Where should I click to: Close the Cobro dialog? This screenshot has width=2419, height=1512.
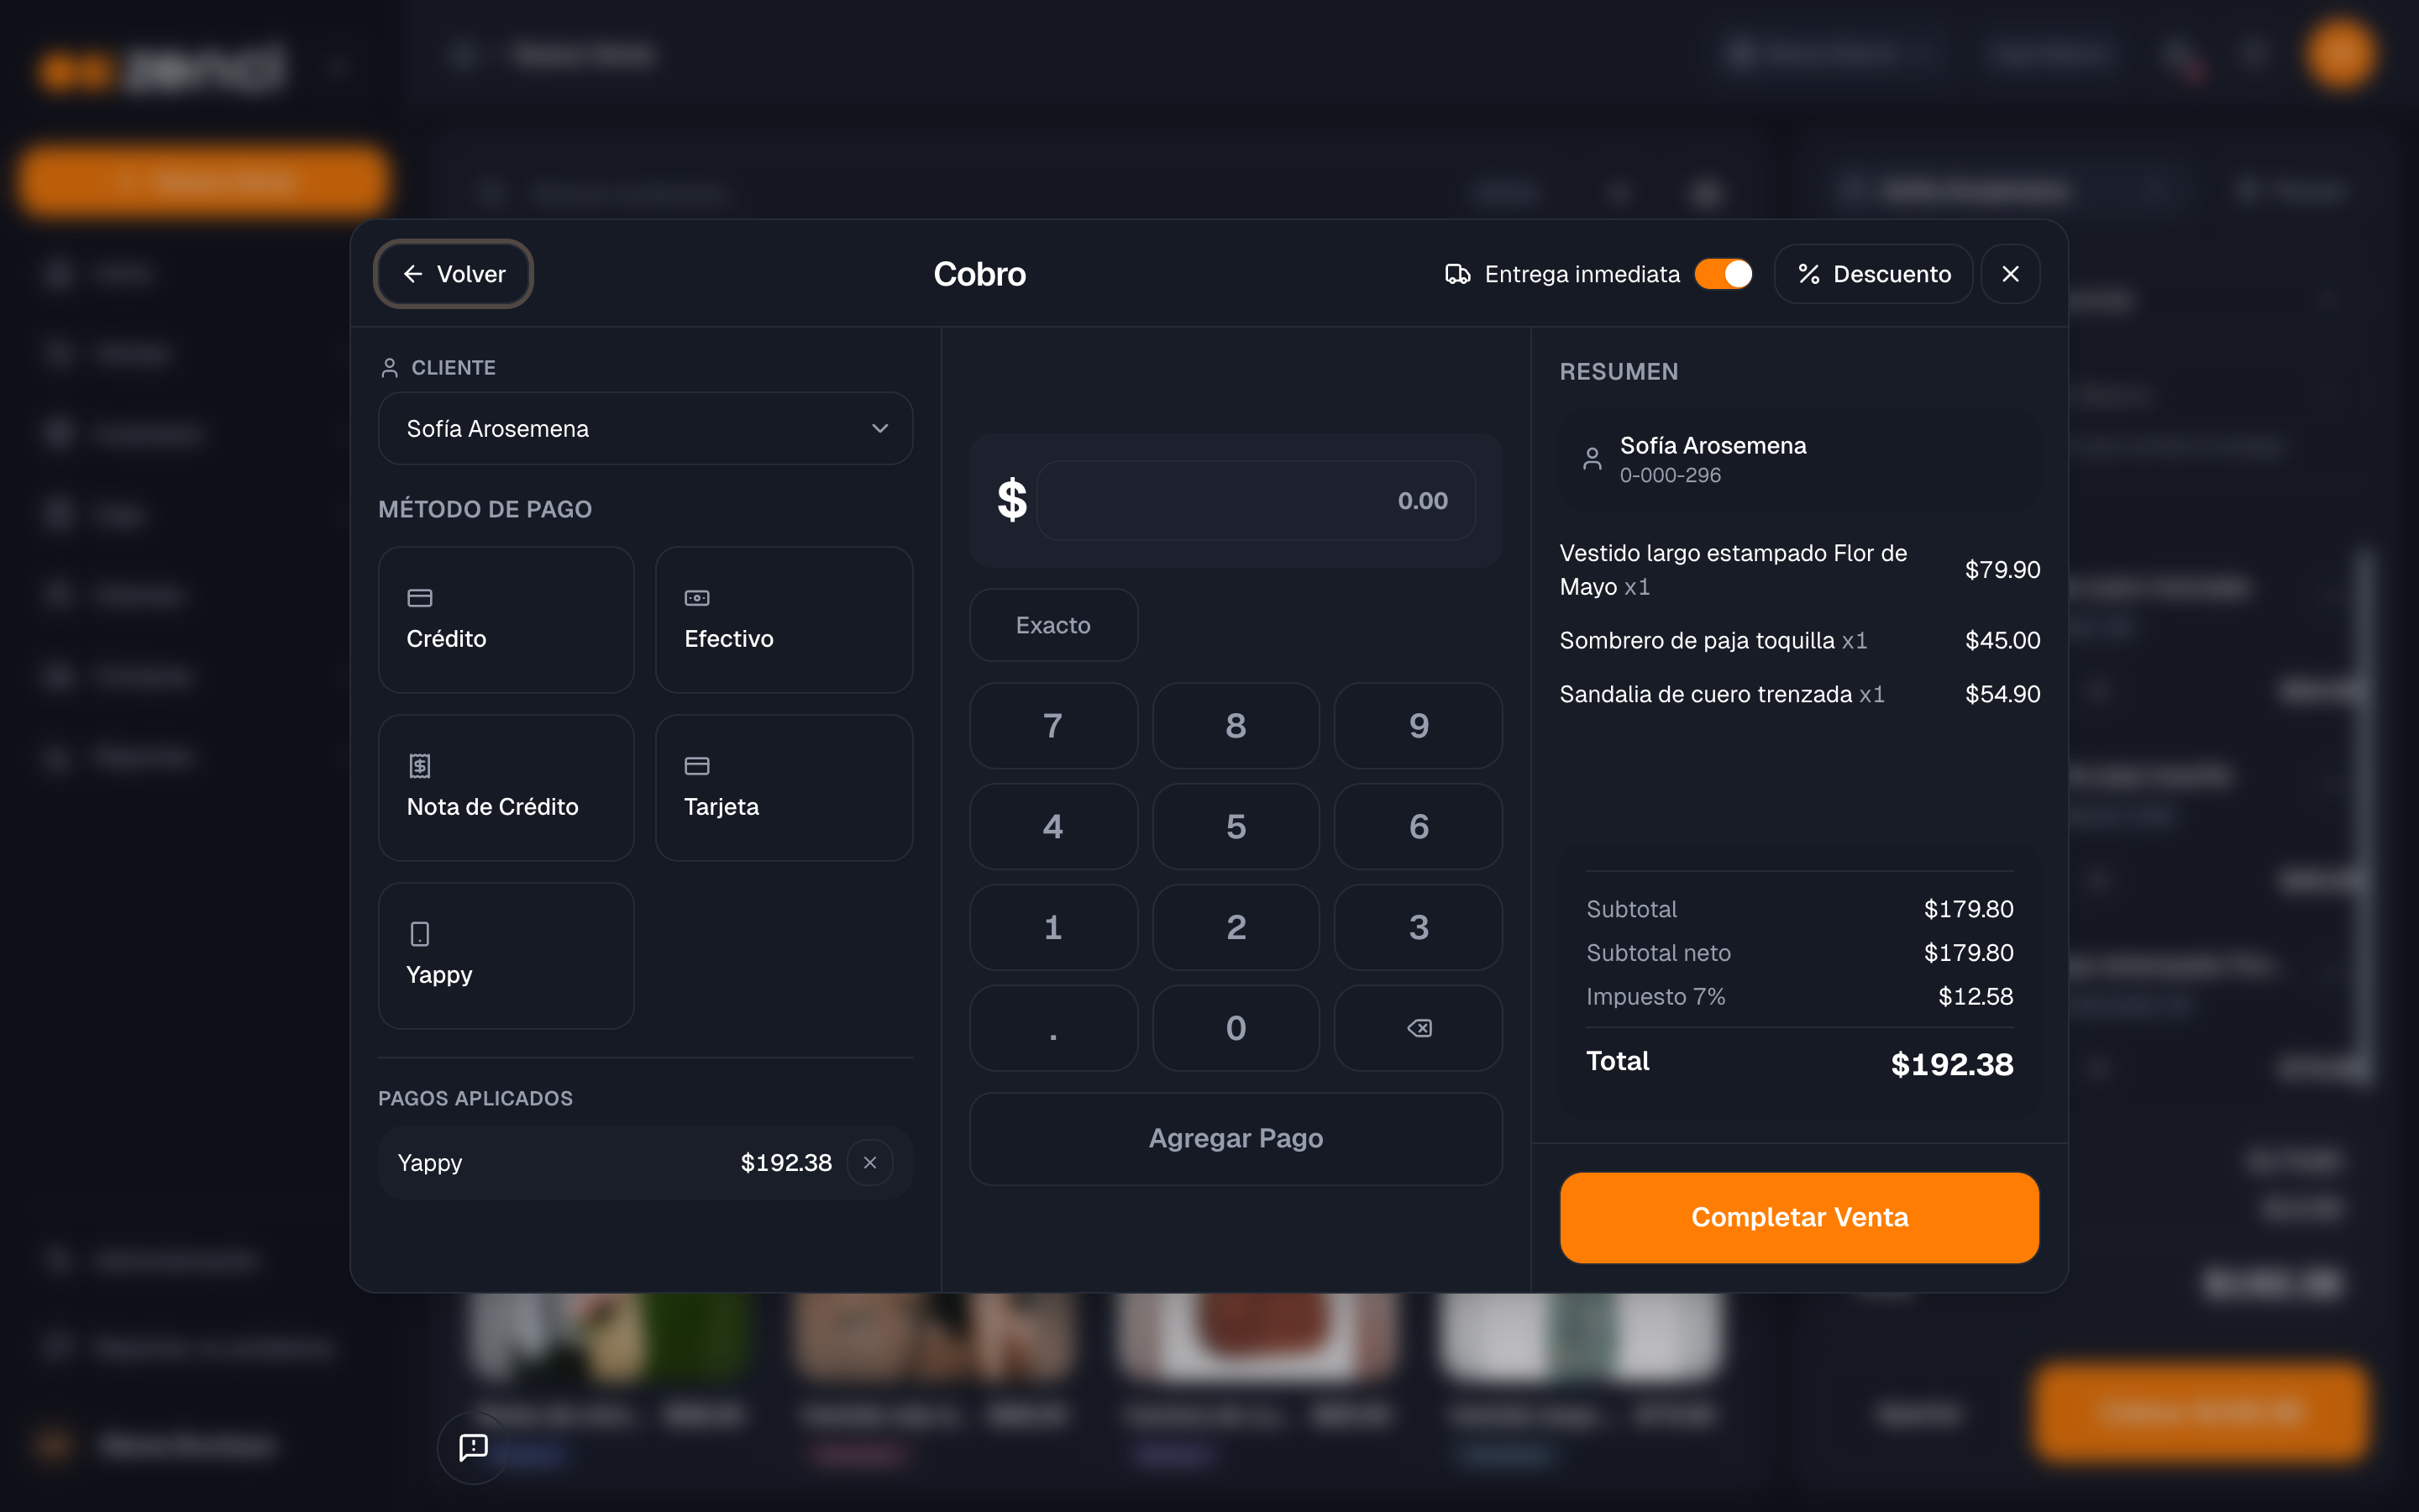pyautogui.click(x=2010, y=274)
